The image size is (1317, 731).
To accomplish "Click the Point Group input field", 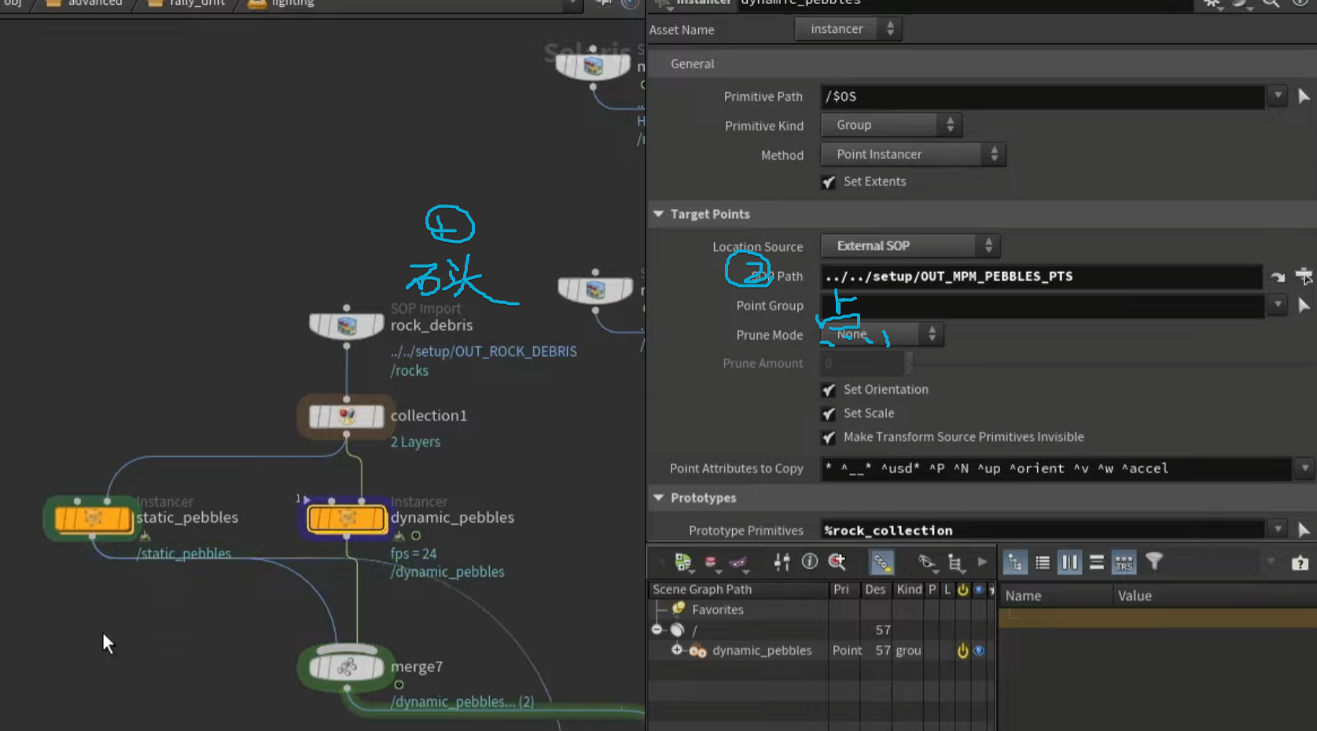I will pos(1042,306).
